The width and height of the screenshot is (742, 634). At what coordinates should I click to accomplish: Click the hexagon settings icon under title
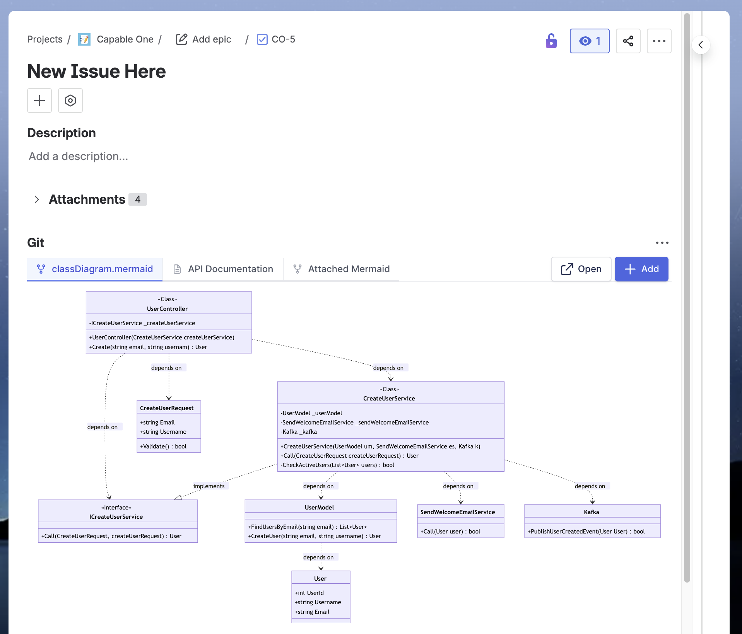(70, 101)
